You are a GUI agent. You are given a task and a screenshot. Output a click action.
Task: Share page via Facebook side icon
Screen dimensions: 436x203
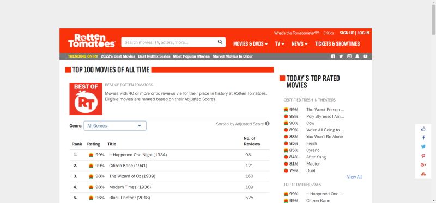[x=423, y=138]
